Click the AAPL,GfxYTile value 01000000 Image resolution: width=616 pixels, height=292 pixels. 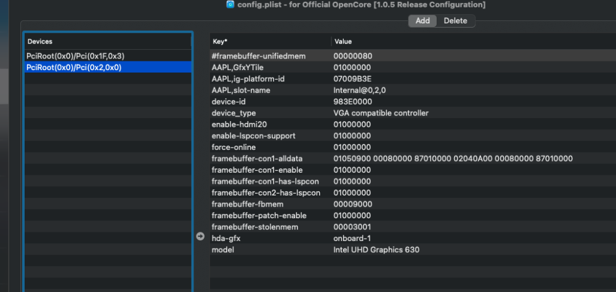[352, 68]
